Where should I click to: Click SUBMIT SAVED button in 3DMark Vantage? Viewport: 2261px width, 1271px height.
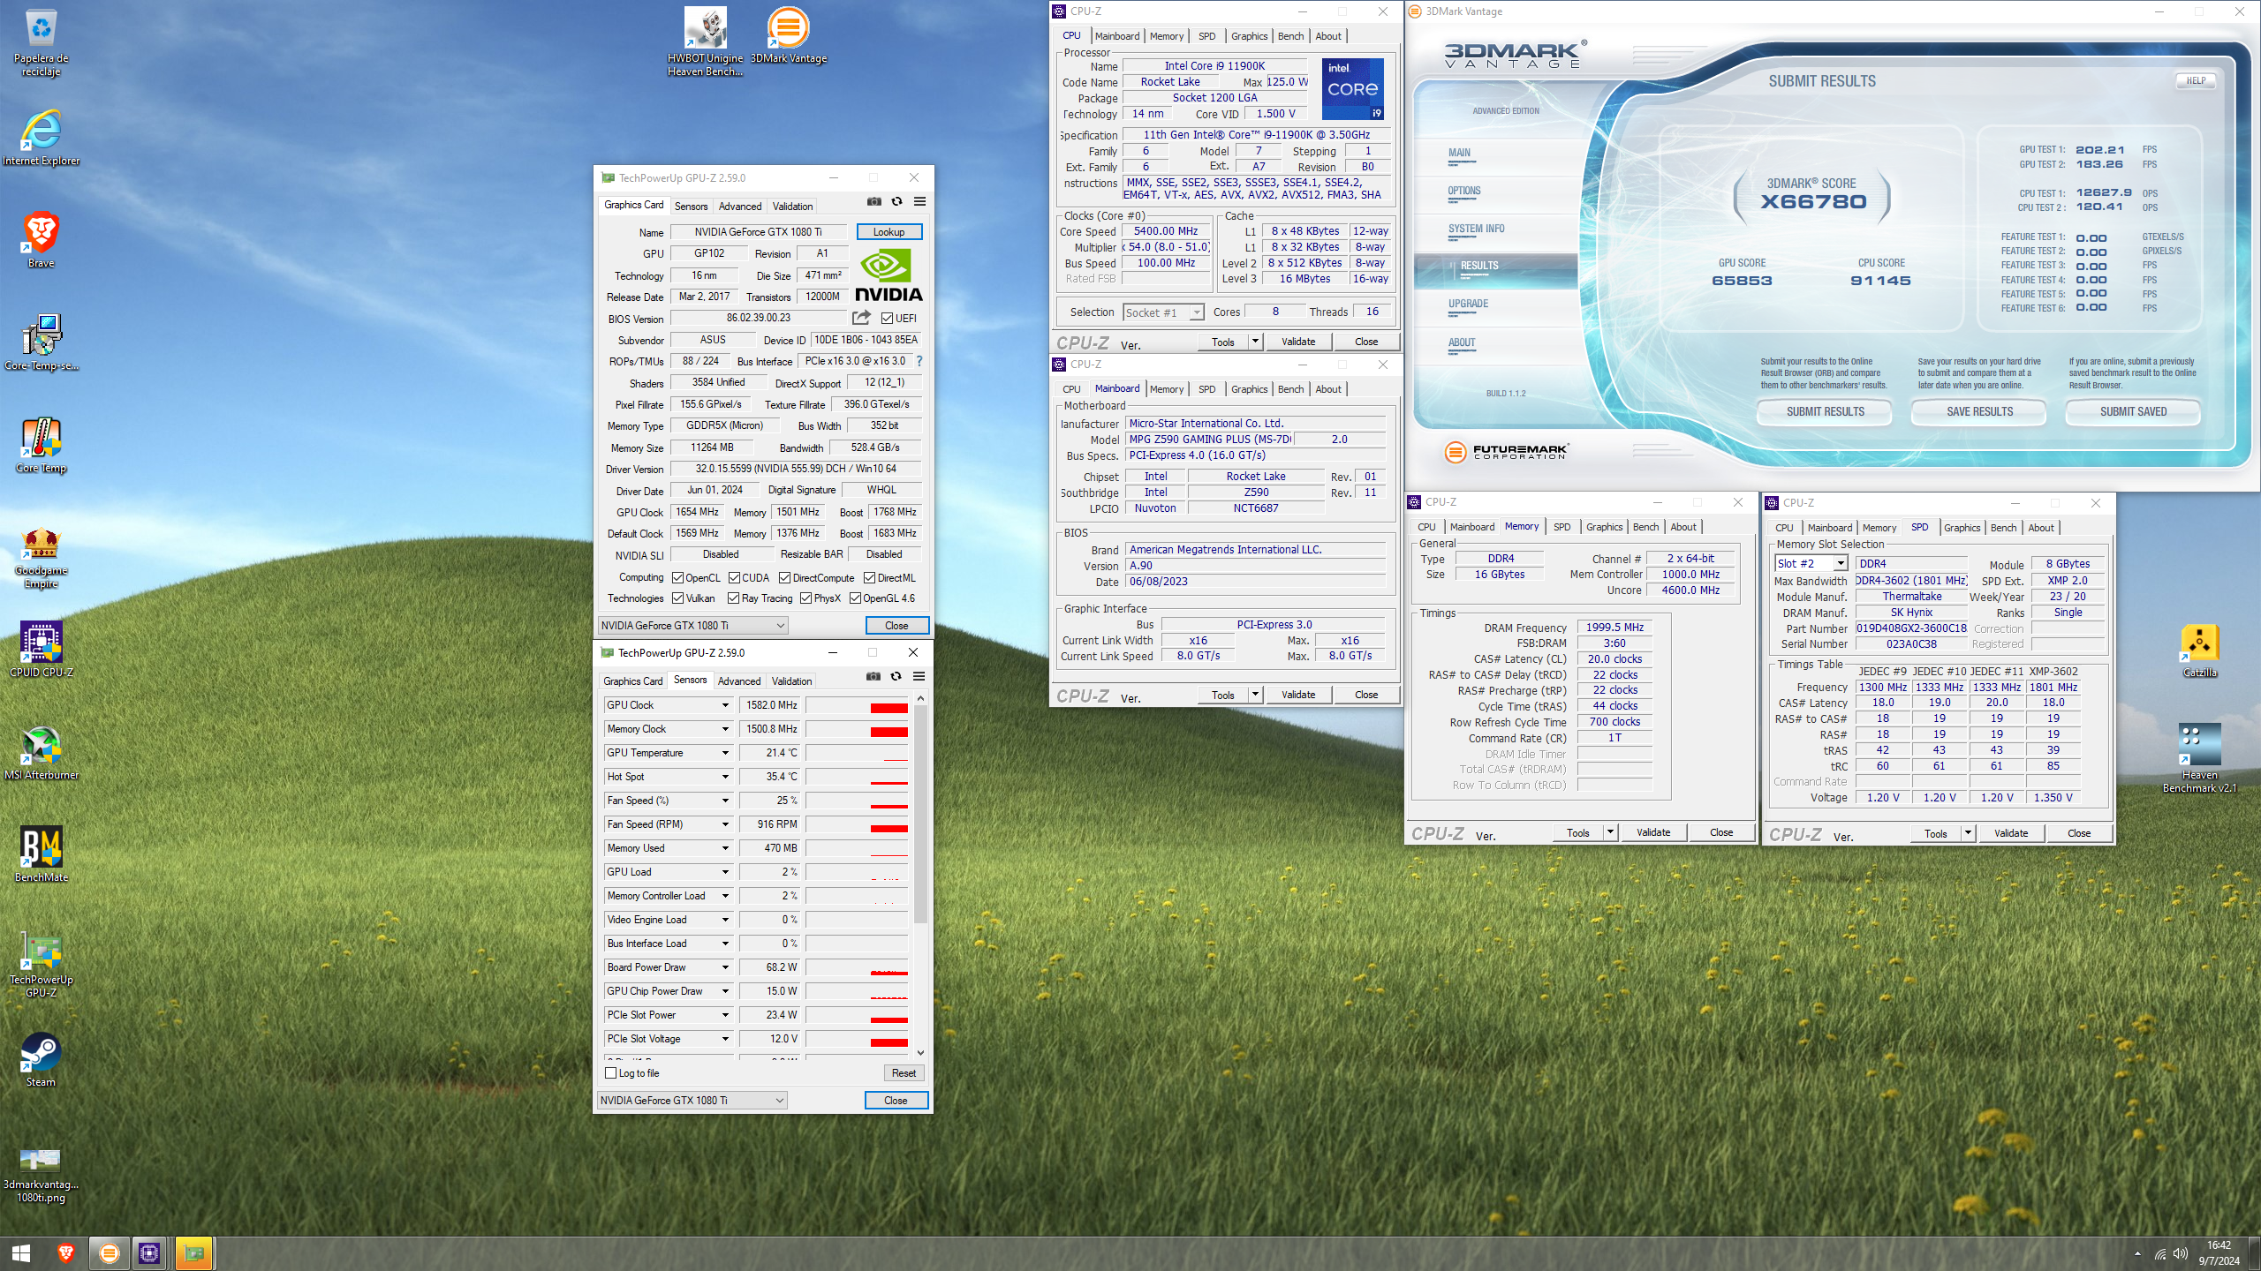[2133, 412]
